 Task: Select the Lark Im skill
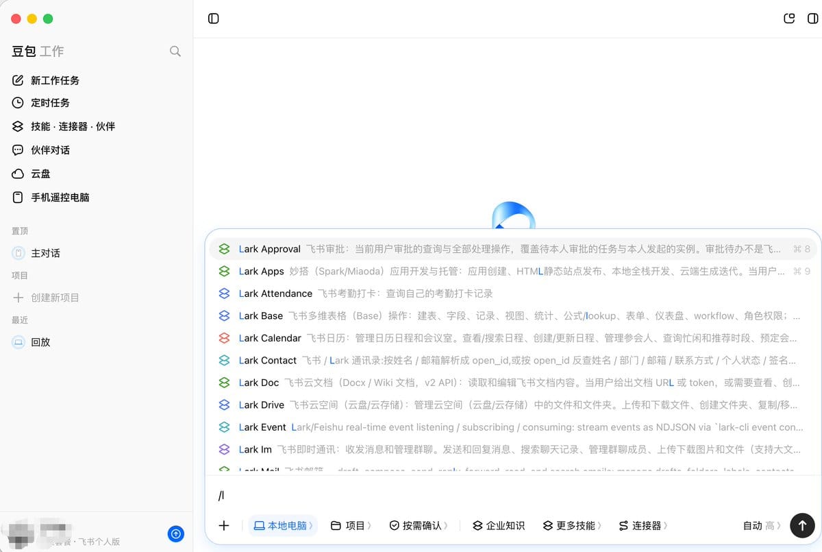tap(513, 449)
